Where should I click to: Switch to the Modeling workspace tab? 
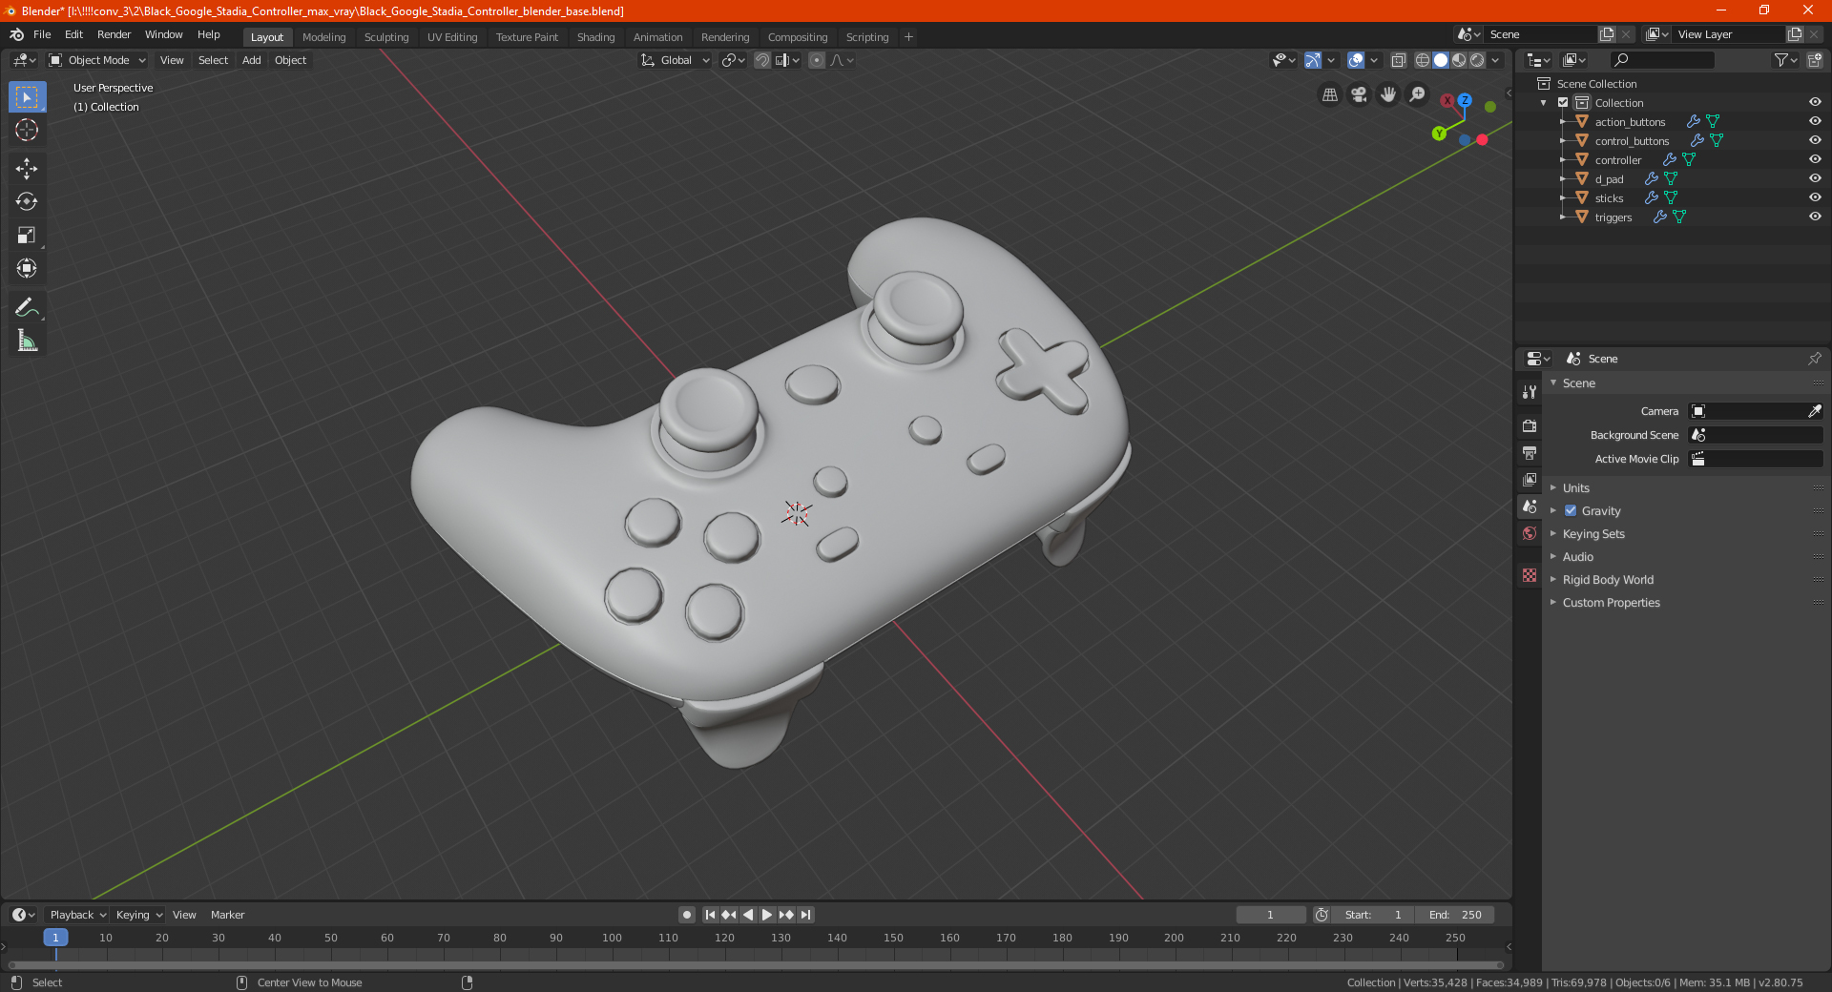pyautogui.click(x=323, y=37)
